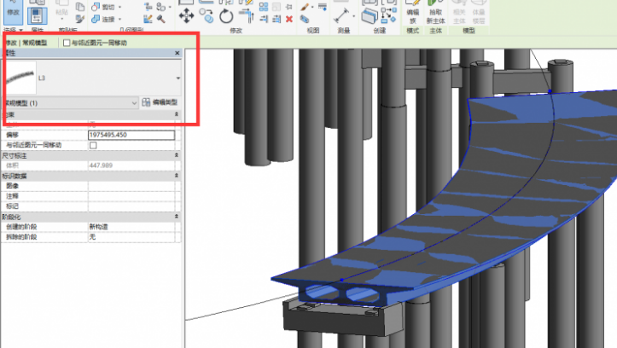
Task: Click the displace elements icon in view panel
Action: pyautogui.click(x=305, y=19)
